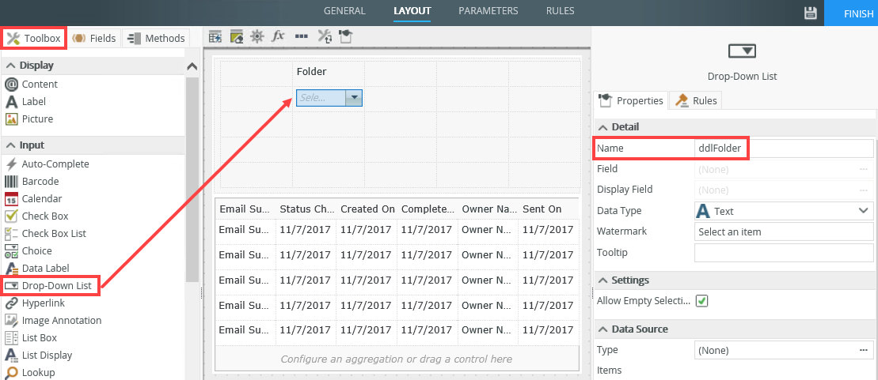The width and height of the screenshot is (878, 380).
Task: Select the Image Annotation control
Action: 62,321
